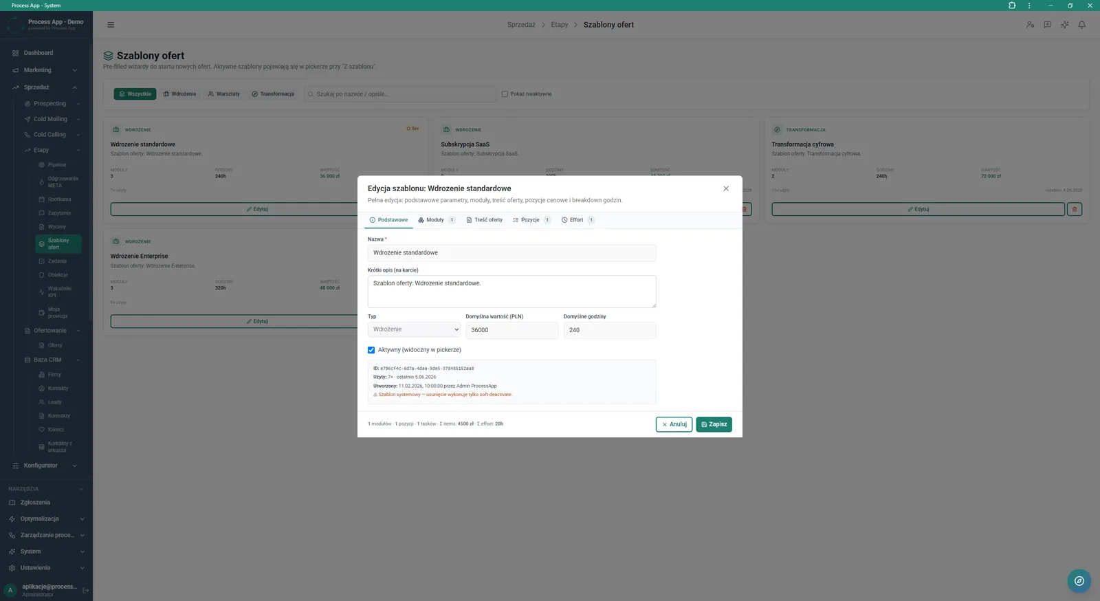
Task: Click Edytuj on Wdrożenie Enterprise card
Action: (x=257, y=321)
